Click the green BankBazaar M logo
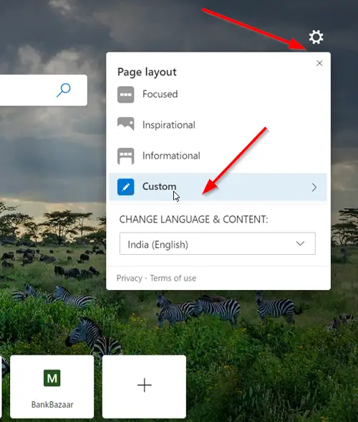Viewport: 358px width, 422px height. tap(52, 378)
